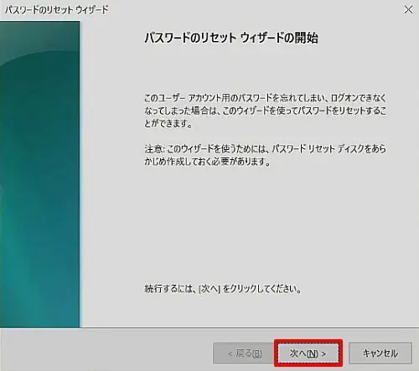419x371 pixels.
Task: Click the line starting なってしまった場合は
Action: point(265,111)
